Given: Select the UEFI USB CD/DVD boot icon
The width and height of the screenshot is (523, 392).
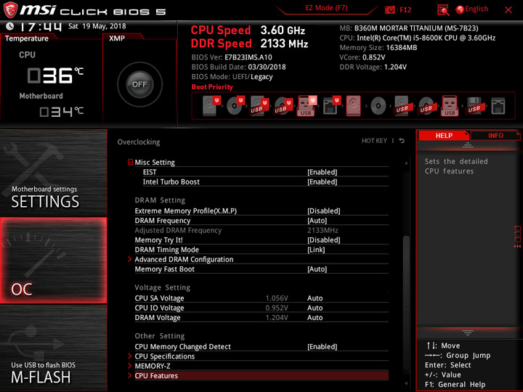Looking at the screenshot, I should pos(283,106).
